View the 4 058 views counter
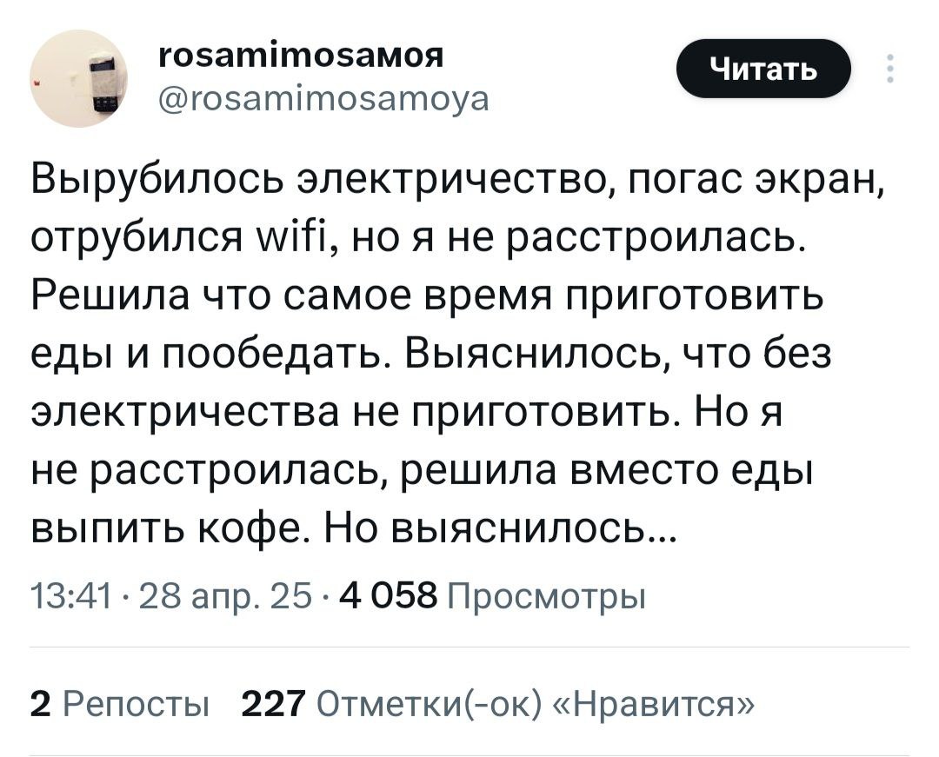This screenshot has height=757, width=939. [389, 595]
